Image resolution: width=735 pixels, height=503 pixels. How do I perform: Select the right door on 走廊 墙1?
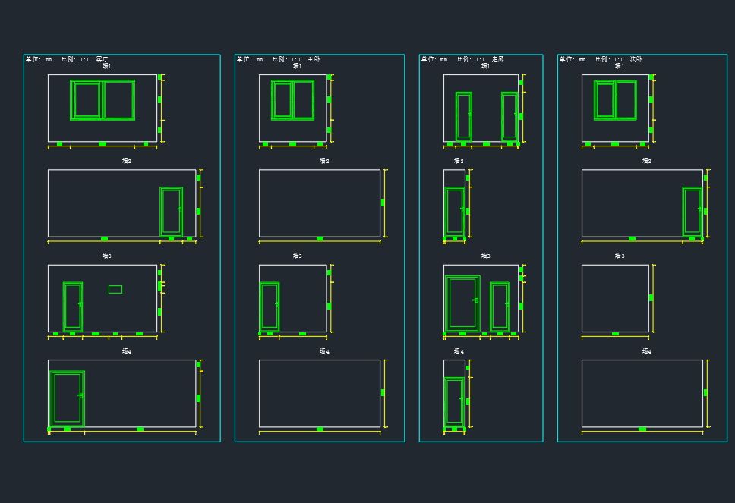point(509,116)
